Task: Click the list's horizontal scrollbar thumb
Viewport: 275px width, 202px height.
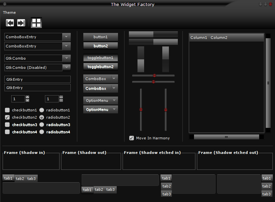Action: coord(226,137)
